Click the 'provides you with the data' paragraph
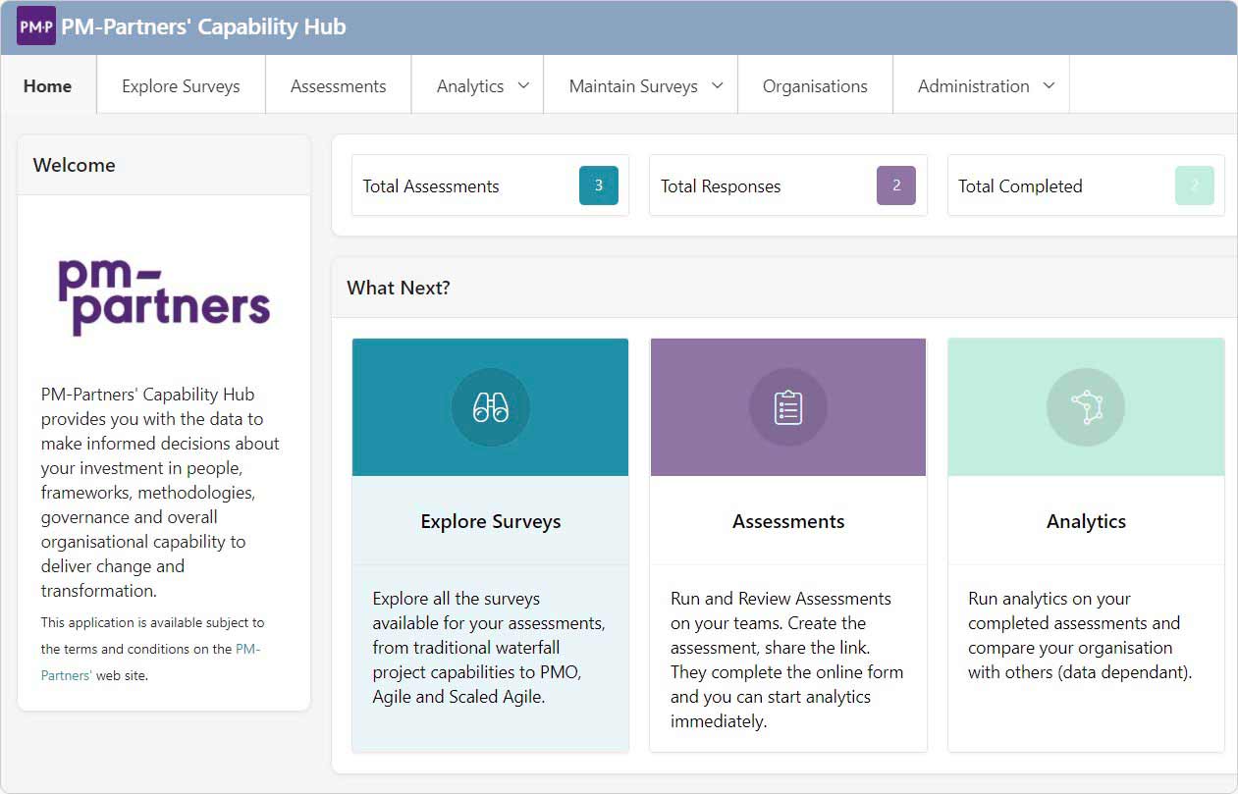 pos(160,493)
